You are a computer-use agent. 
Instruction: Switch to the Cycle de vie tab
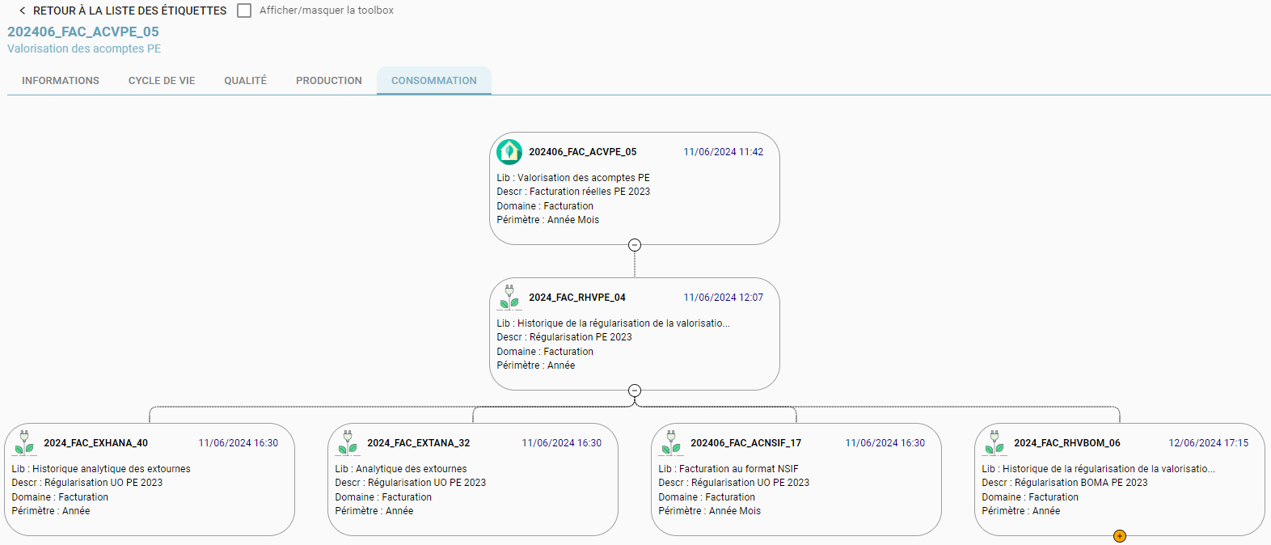click(x=162, y=81)
